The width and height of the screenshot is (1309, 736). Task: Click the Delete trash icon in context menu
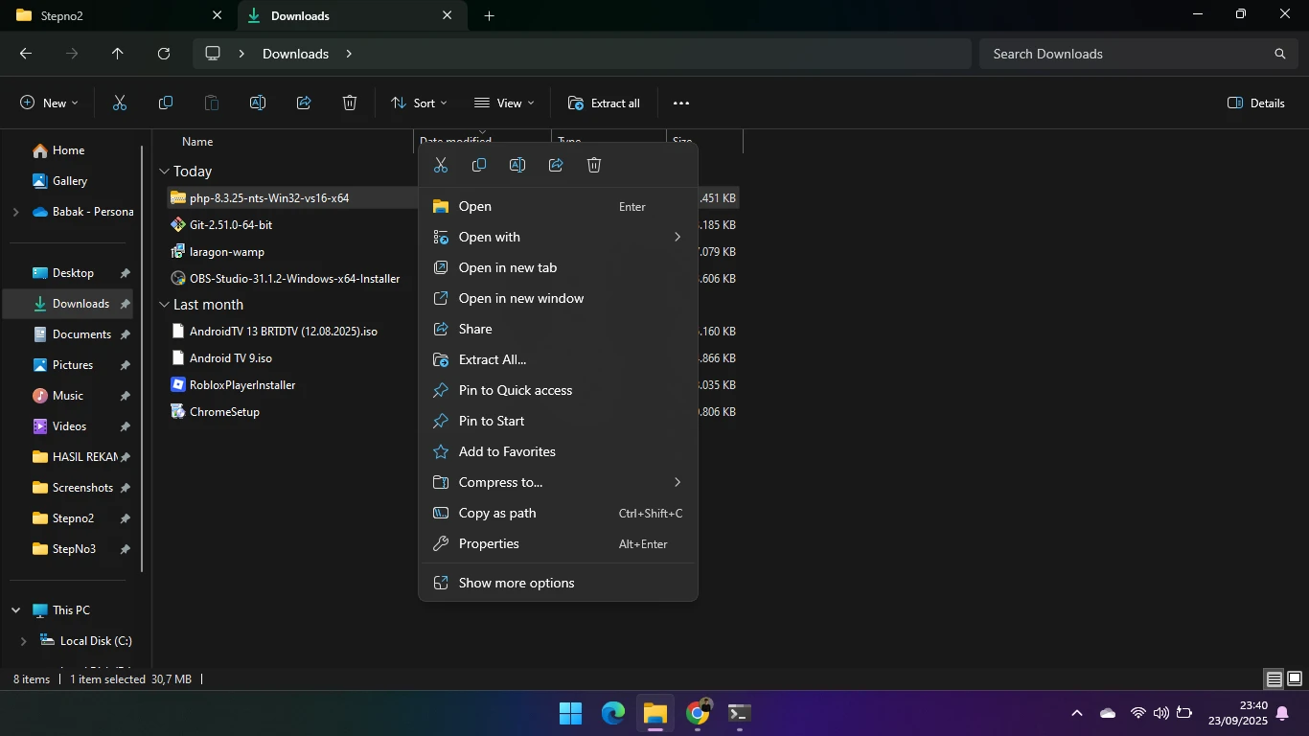594,165
